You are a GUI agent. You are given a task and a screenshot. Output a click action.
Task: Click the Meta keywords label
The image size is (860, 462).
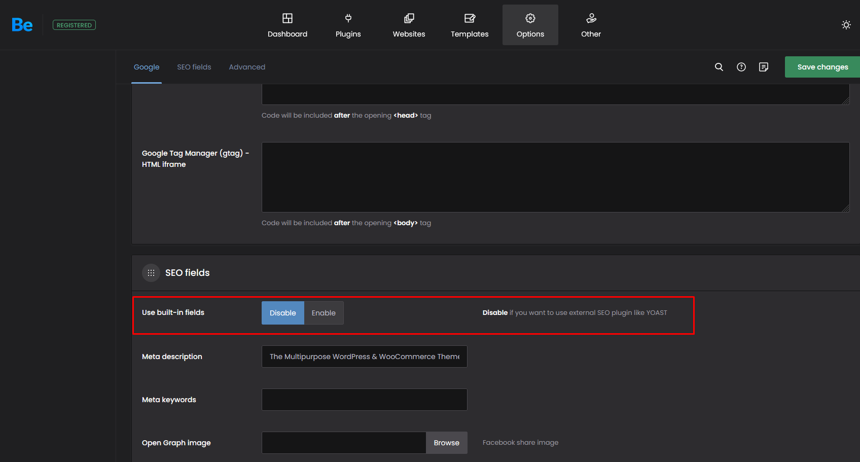[x=169, y=400]
